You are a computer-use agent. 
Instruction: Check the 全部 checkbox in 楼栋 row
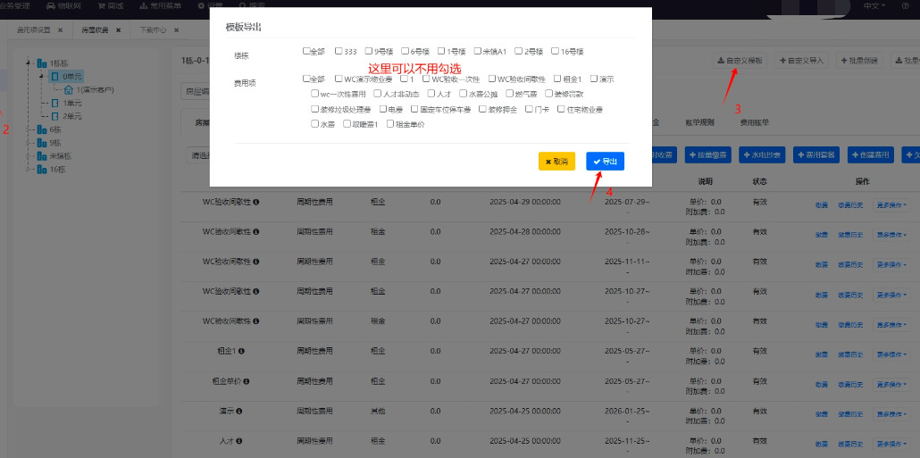(306, 51)
